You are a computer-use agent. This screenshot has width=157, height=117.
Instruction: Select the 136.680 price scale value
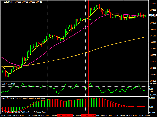[x=153, y=29]
